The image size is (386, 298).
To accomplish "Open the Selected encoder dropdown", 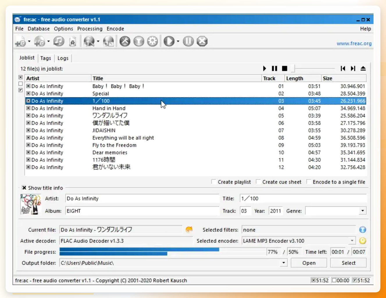I will point(352,241).
